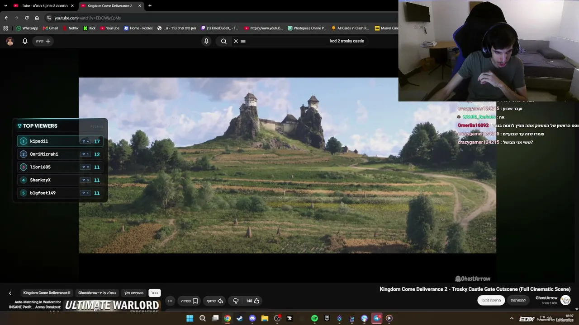Open Epic Games Launcher from the taskbar
Image resolution: width=579 pixels, height=325 pixels.
click(327, 318)
